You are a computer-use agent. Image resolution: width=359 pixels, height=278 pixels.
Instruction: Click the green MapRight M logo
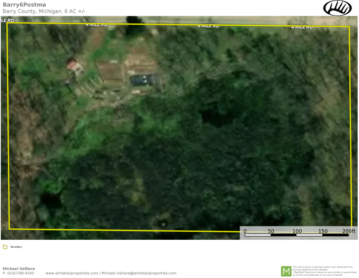pyautogui.click(x=286, y=271)
